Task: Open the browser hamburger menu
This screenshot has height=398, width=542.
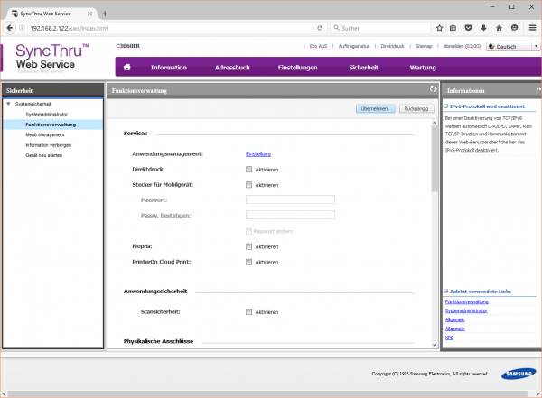Action: coord(533,28)
